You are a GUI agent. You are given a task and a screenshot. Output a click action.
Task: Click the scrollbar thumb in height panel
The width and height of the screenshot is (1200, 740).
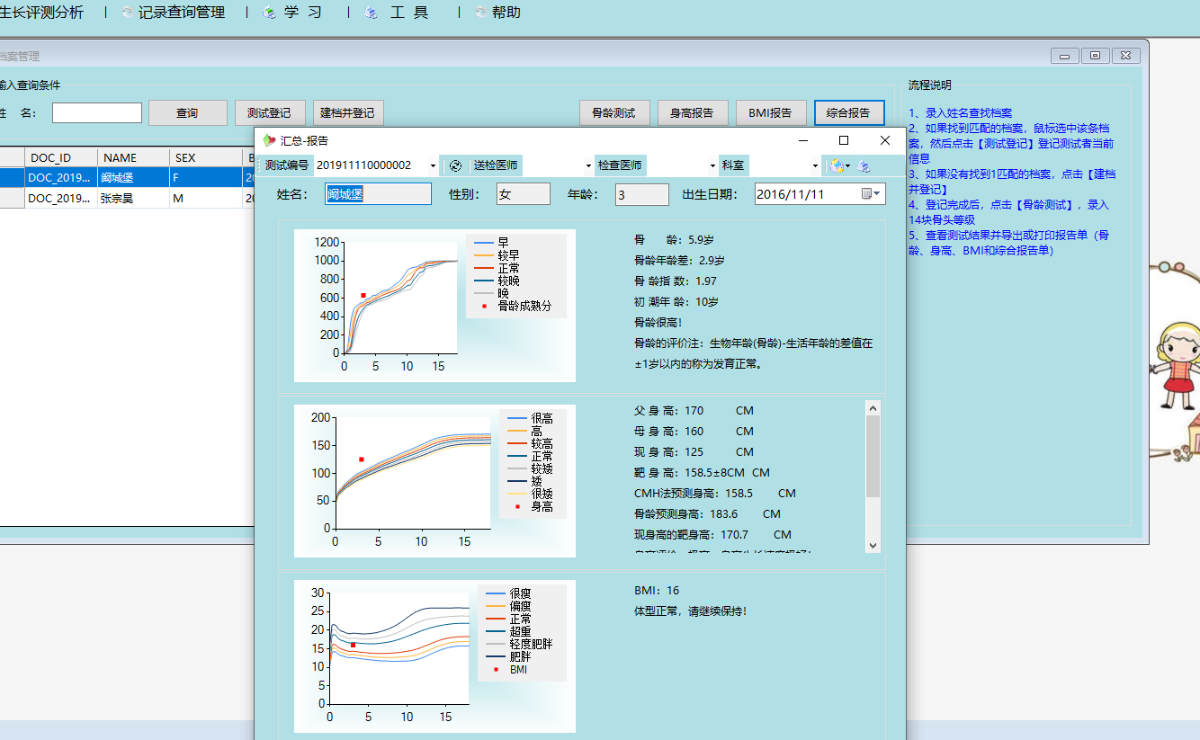[873, 457]
